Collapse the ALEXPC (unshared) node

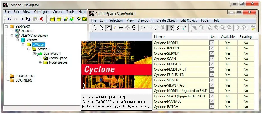pos(12,36)
